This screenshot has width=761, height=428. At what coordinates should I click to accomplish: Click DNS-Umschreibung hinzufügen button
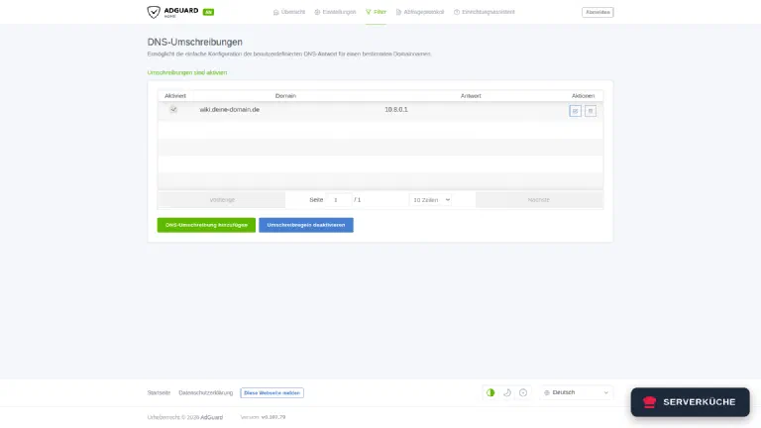pyautogui.click(x=206, y=225)
